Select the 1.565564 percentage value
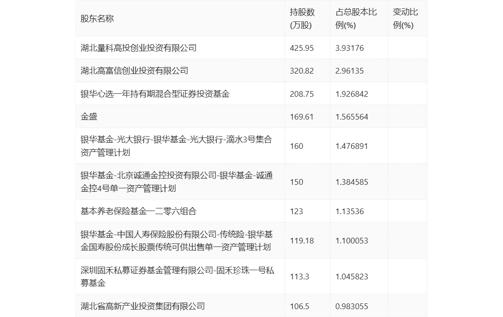Viewport: 503px width, 317px height. coord(352,116)
